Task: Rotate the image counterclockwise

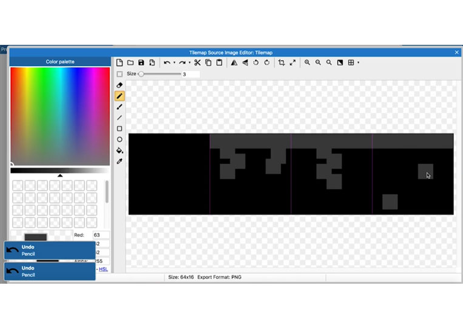Action: (x=255, y=62)
